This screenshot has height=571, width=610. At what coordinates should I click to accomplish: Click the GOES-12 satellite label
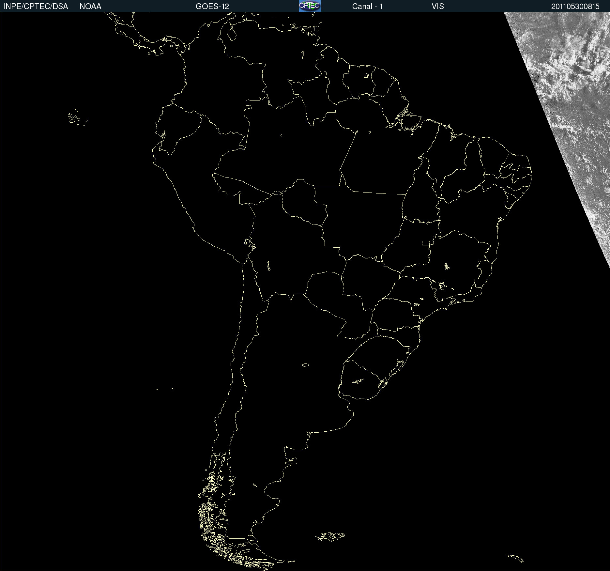click(x=212, y=7)
